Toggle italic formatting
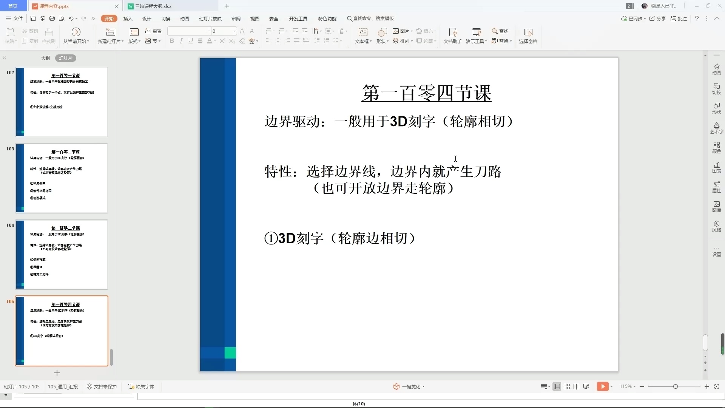Screen dimensions: 725x408 [x=181, y=41]
